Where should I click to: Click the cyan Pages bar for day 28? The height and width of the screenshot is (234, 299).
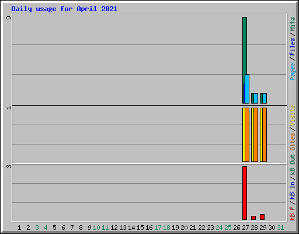(x=256, y=98)
